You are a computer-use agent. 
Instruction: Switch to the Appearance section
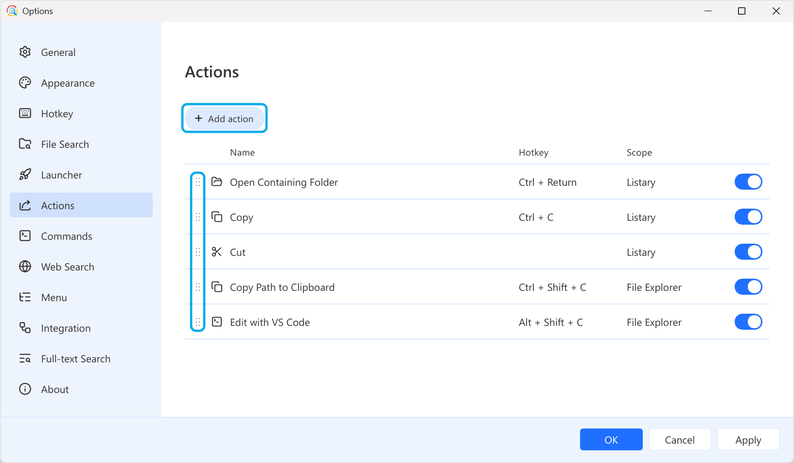81,83
